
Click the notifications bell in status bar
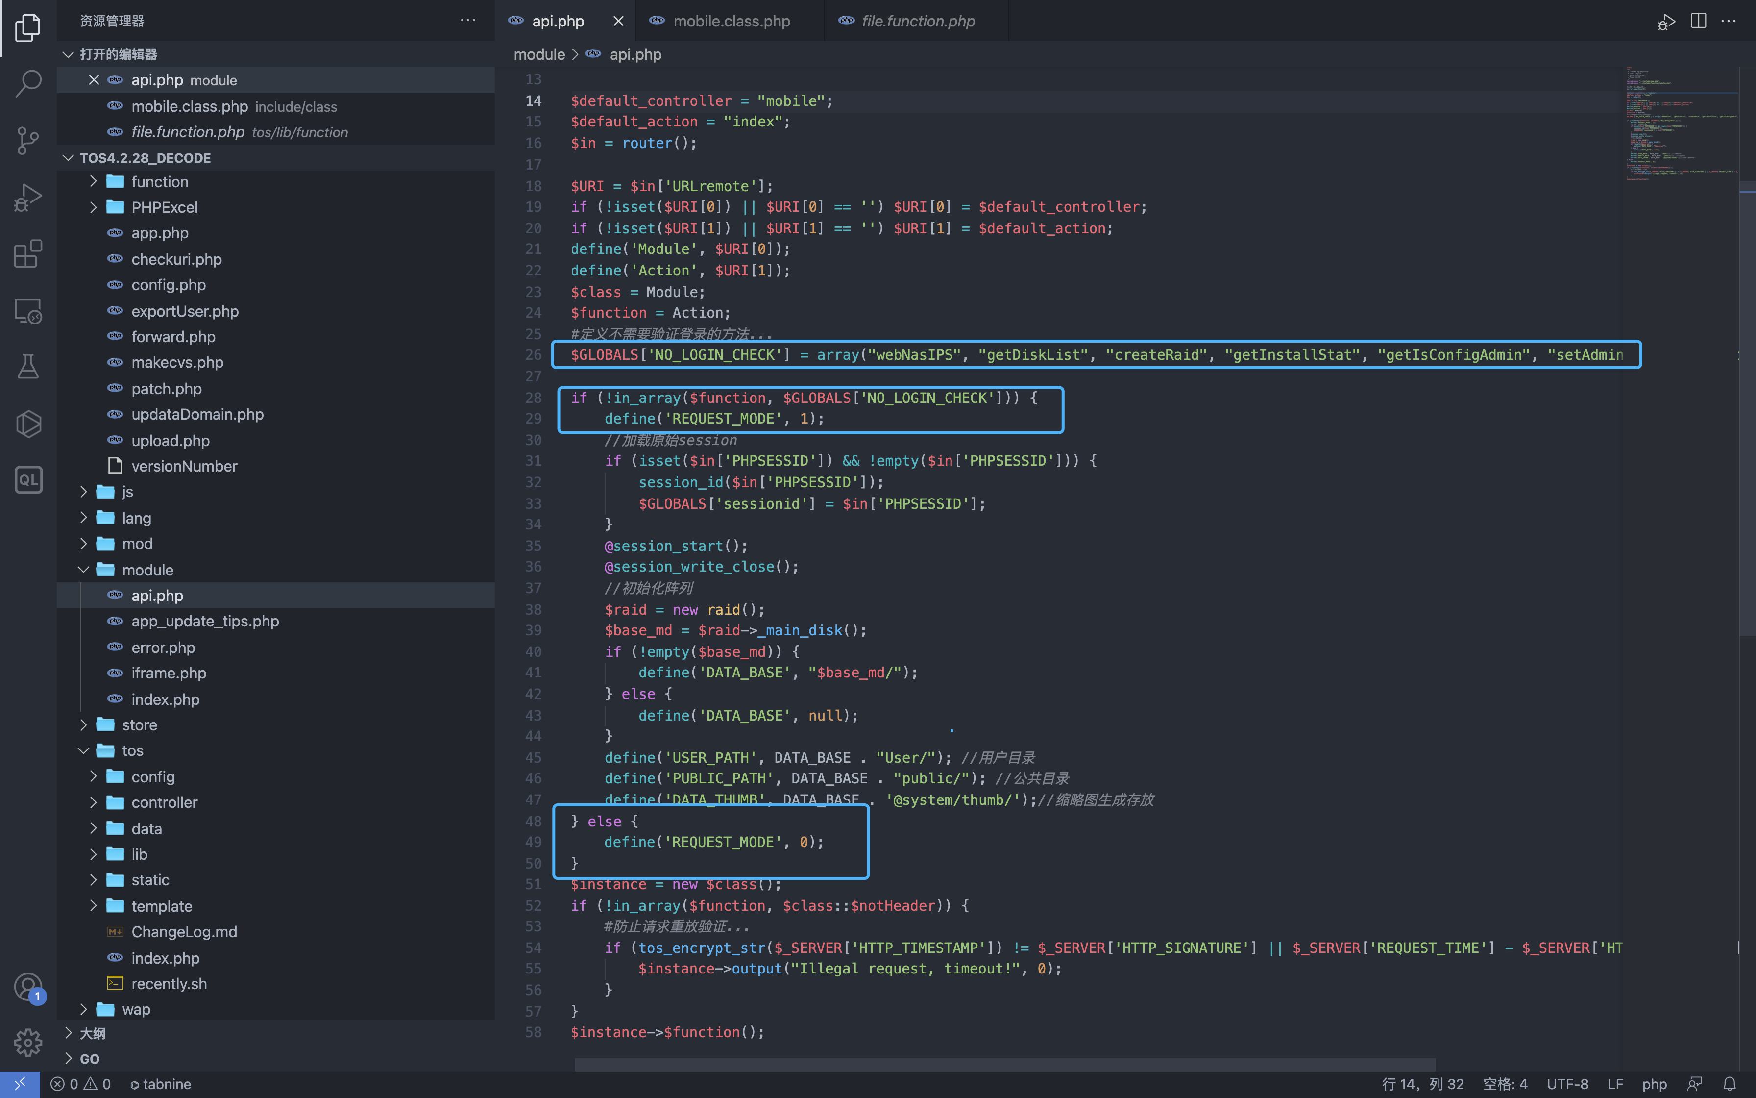1729,1083
